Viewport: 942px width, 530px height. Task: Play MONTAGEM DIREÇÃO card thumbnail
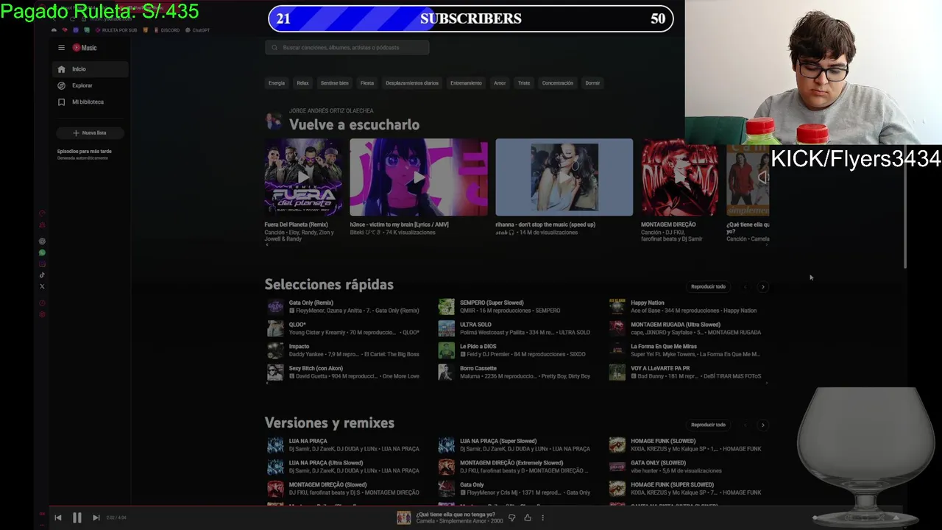(x=679, y=177)
